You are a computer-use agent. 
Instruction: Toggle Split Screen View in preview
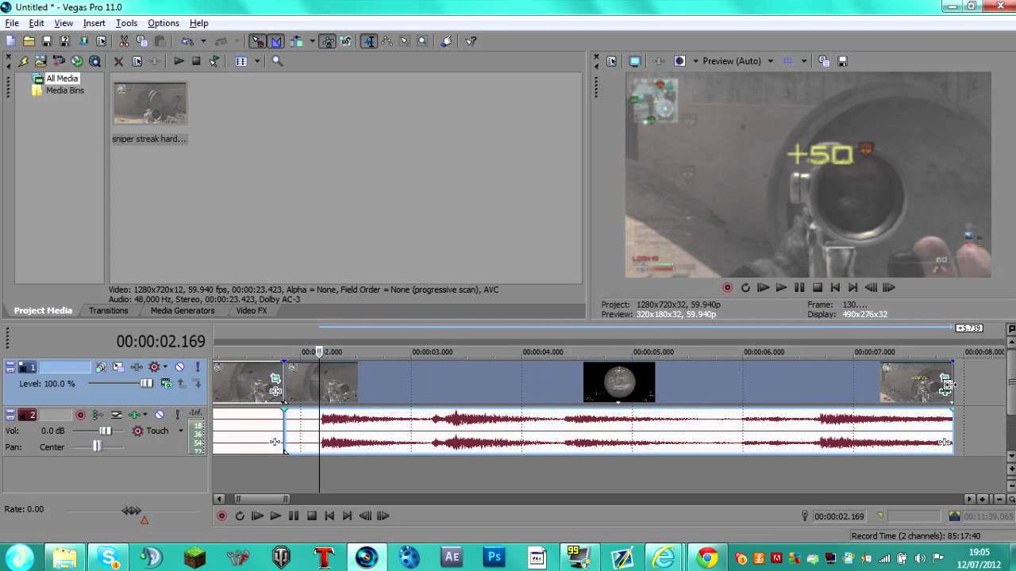pos(679,61)
